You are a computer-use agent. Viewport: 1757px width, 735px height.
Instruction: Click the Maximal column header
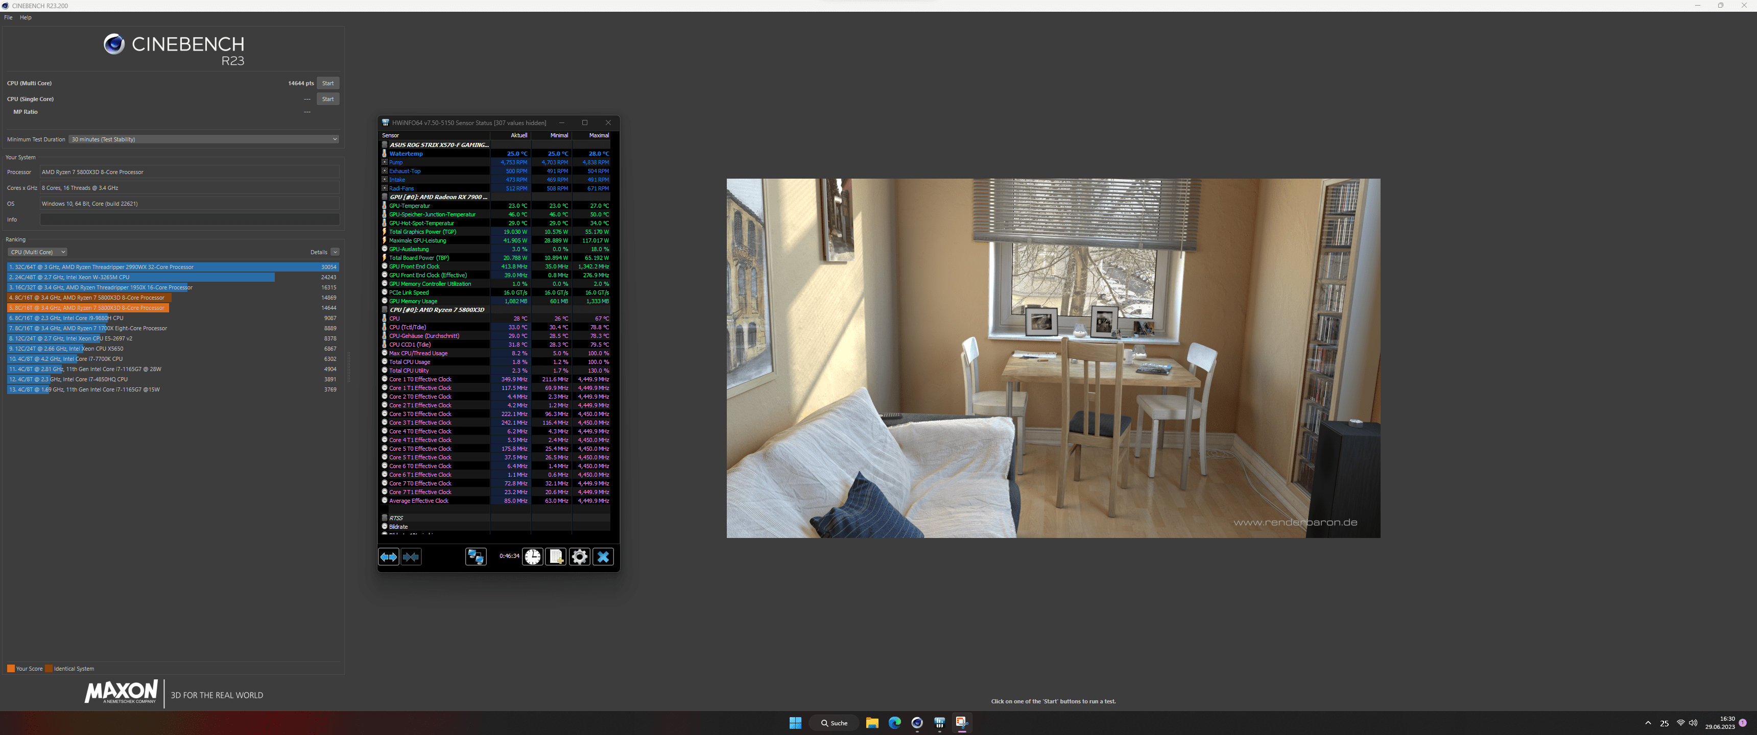pos(591,135)
